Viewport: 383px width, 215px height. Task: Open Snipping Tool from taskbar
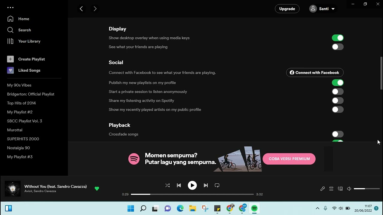pos(205,208)
